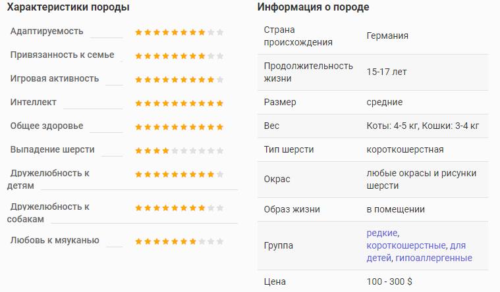The width and height of the screenshot is (500, 292).
Task: Click the '100 - 300 $' price value
Action: (x=389, y=282)
